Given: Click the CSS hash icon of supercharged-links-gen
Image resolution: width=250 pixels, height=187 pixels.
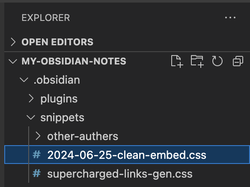Looking at the screenshot, I should click(x=36, y=173).
